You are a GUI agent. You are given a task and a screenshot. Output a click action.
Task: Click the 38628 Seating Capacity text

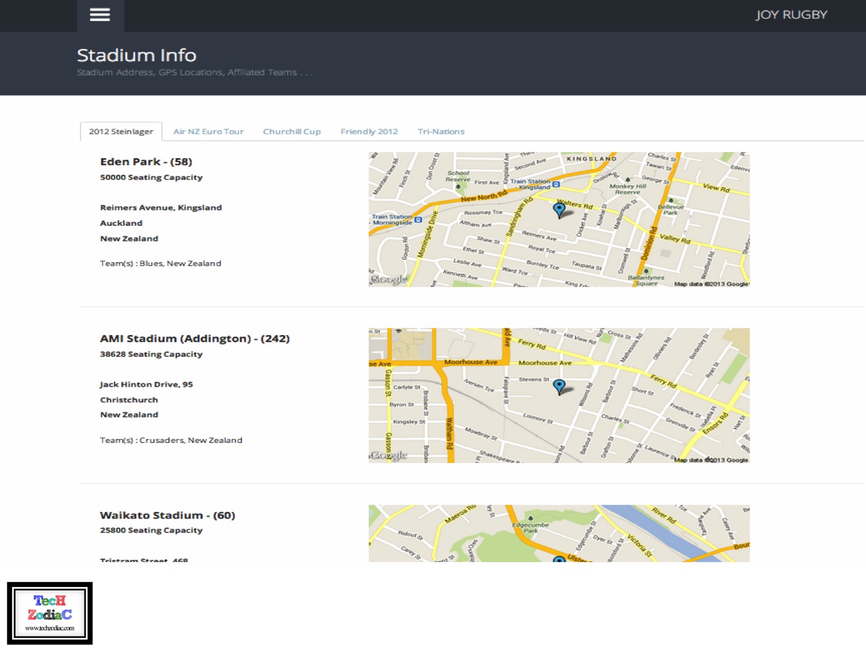pos(151,354)
